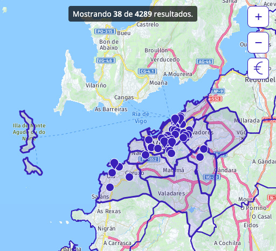This screenshot has width=276, height=251.
Task: Click the Castrelo label
Action: [x=148, y=24]
